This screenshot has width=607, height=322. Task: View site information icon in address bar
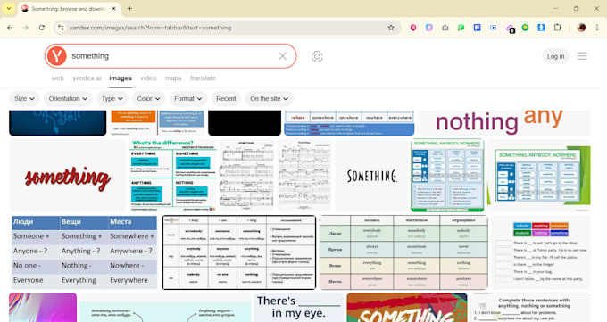(x=61, y=28)
